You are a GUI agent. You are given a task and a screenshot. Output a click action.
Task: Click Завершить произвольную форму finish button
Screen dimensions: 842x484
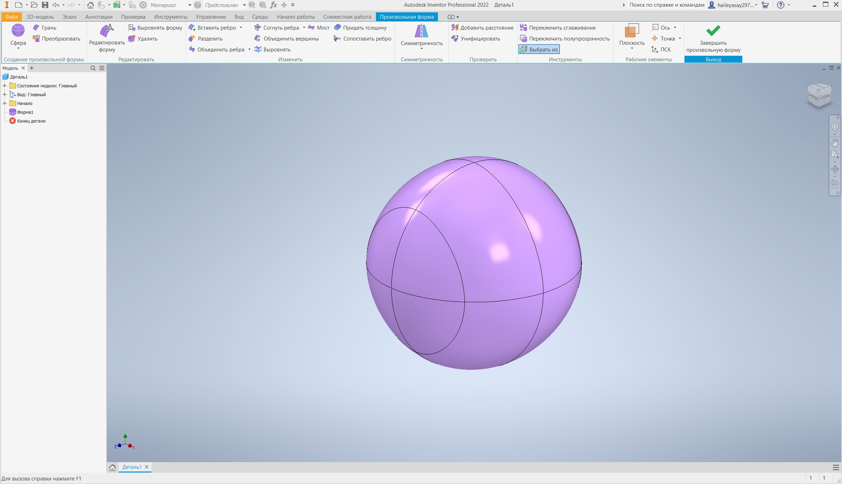pyautogui.click(x=713, y=38)
